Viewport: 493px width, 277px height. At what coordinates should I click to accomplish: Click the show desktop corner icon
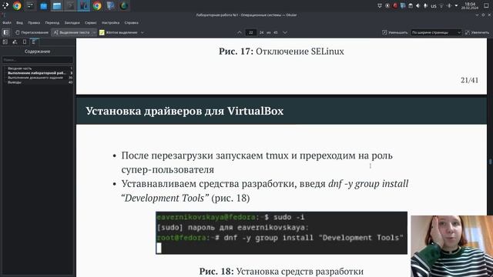click(x=486, y=5)
